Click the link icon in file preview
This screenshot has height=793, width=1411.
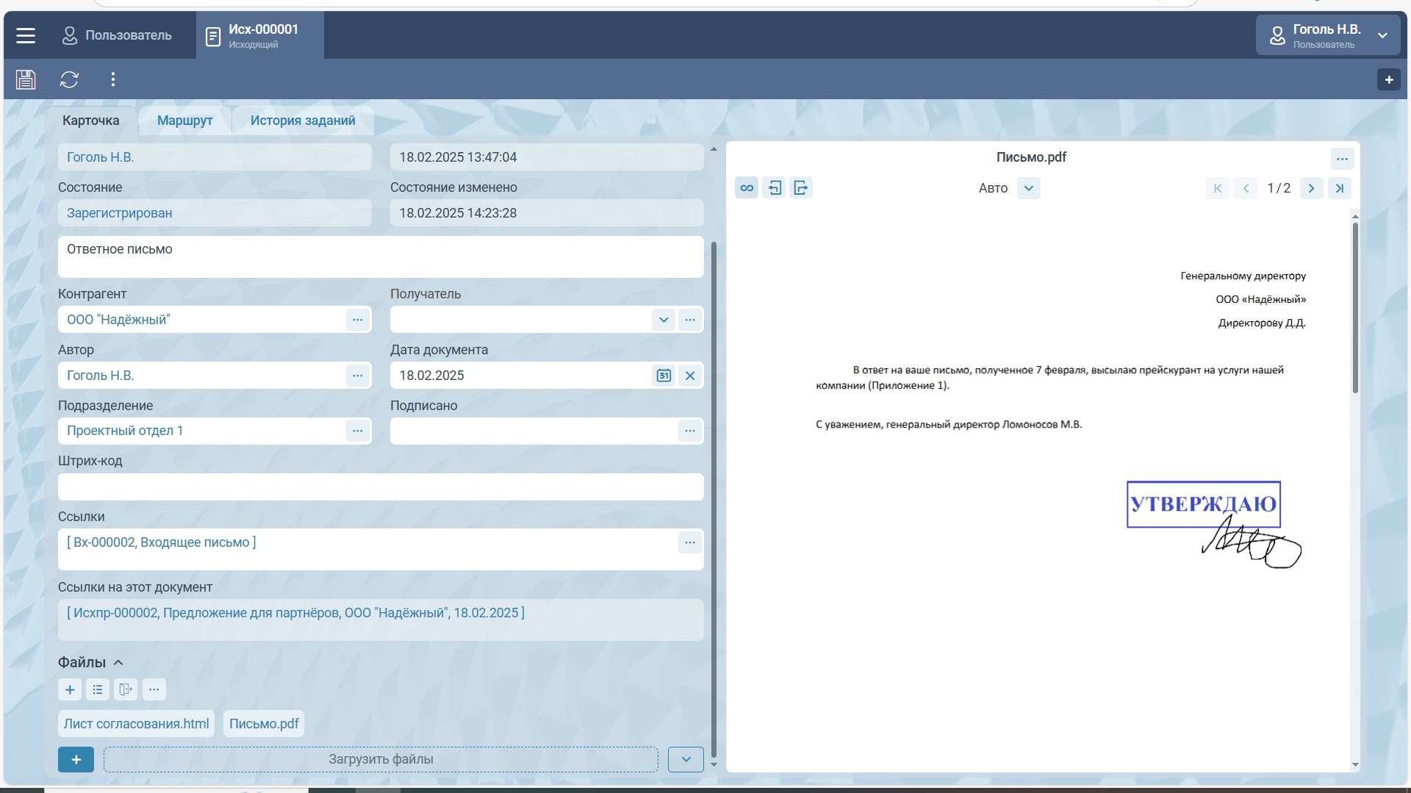point(747,188)
